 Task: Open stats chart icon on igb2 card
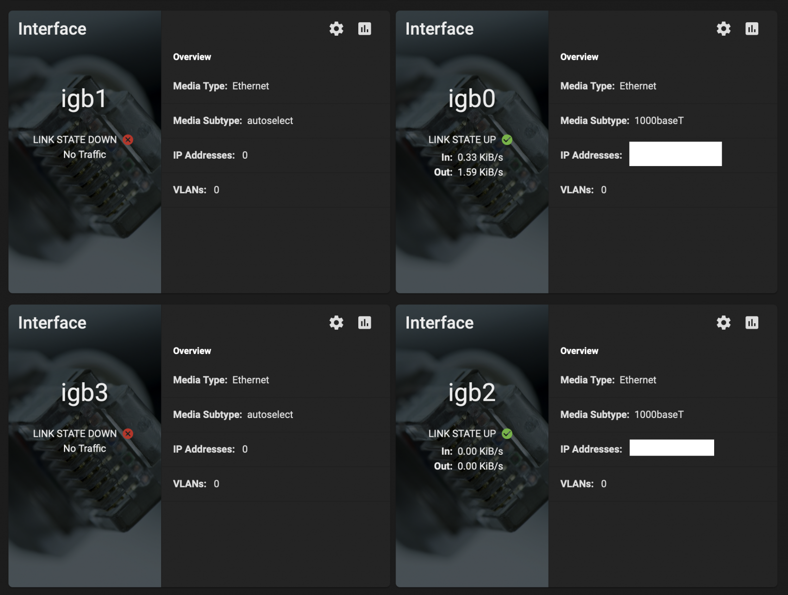(x=752, y=323)
